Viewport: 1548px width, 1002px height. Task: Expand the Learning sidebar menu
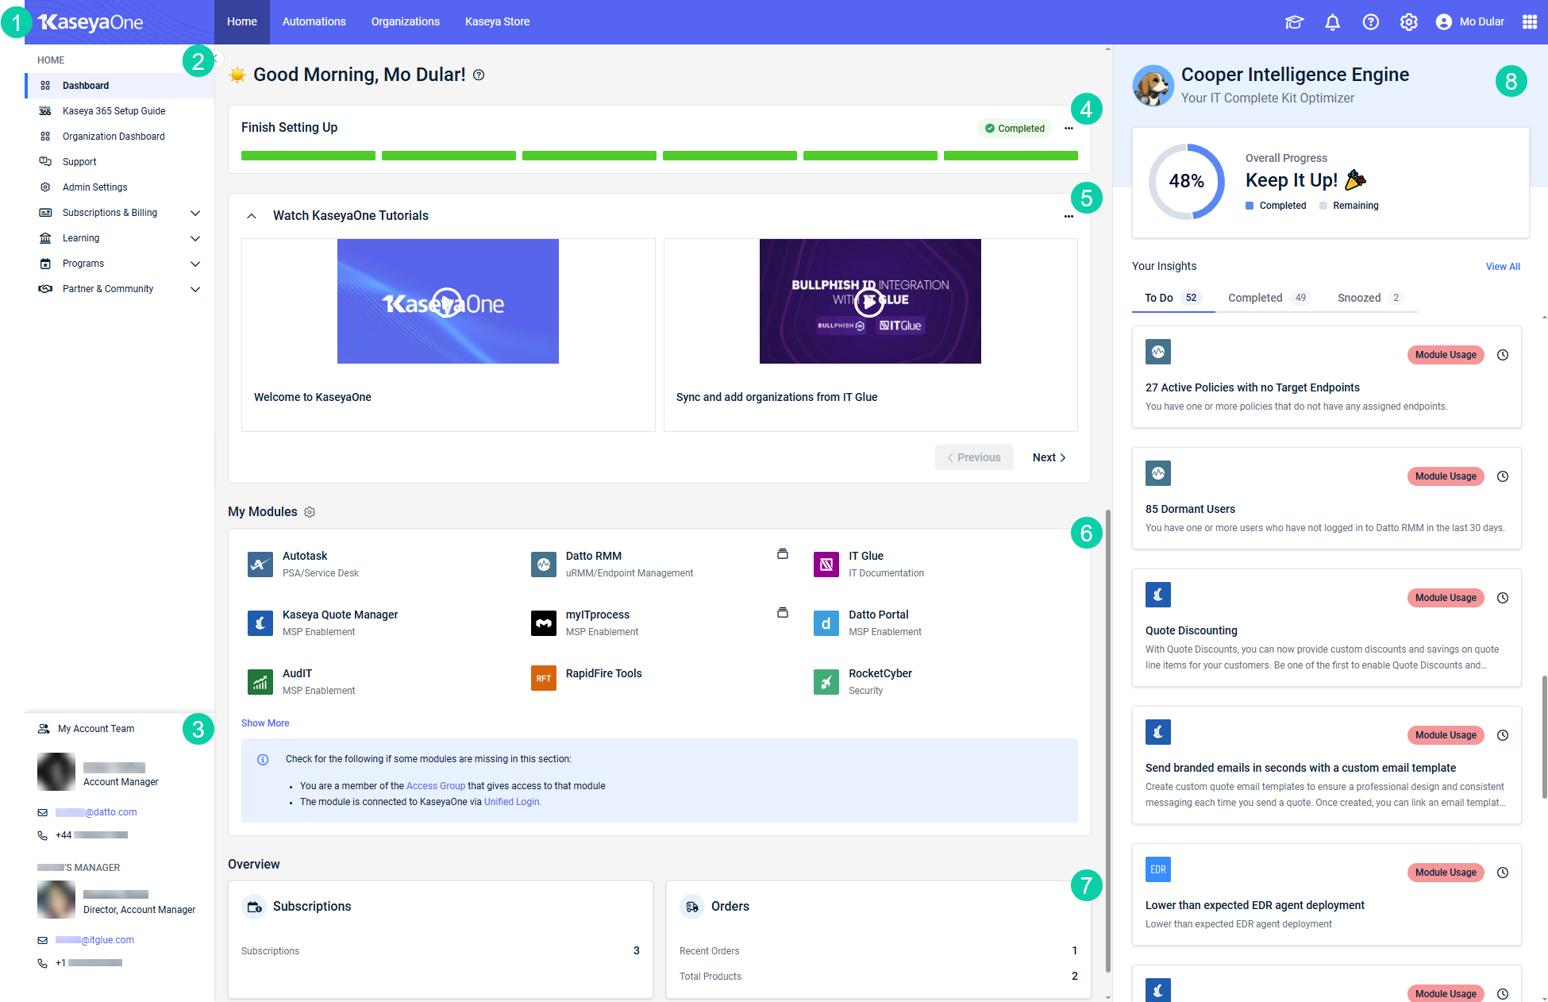[x=195, y=238]
